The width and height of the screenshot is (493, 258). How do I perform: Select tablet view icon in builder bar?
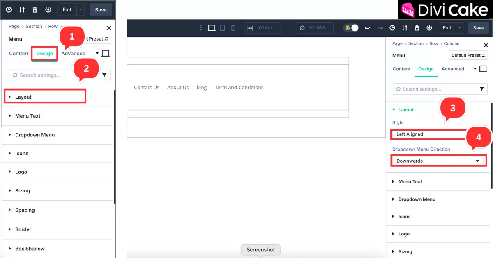223,28
